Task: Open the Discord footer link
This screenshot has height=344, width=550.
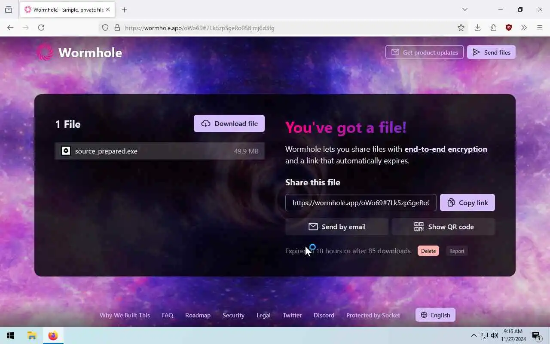Action: pyautogui.click(x=324, y=315)
